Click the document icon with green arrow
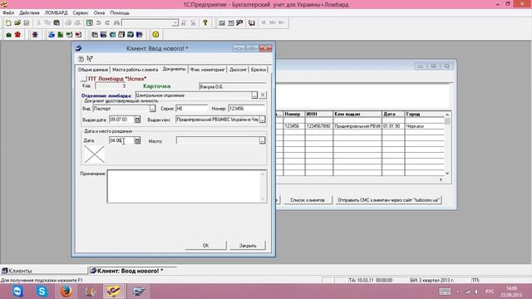The width and height of the screenshot is (532, 299). [x=69, y=35]
